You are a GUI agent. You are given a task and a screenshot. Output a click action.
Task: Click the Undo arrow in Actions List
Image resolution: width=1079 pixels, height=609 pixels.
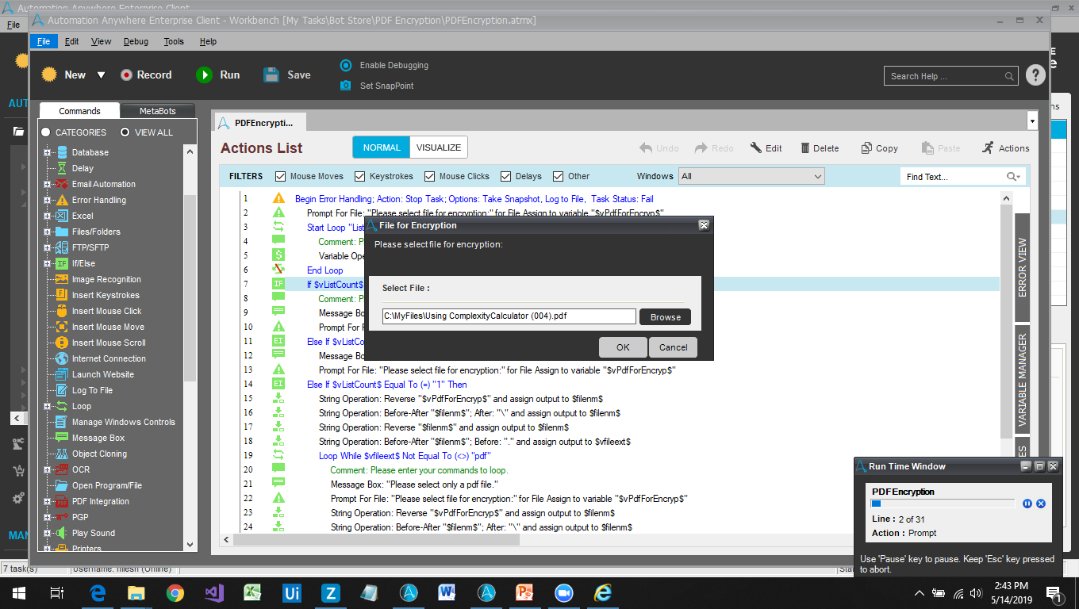[646, 147]
